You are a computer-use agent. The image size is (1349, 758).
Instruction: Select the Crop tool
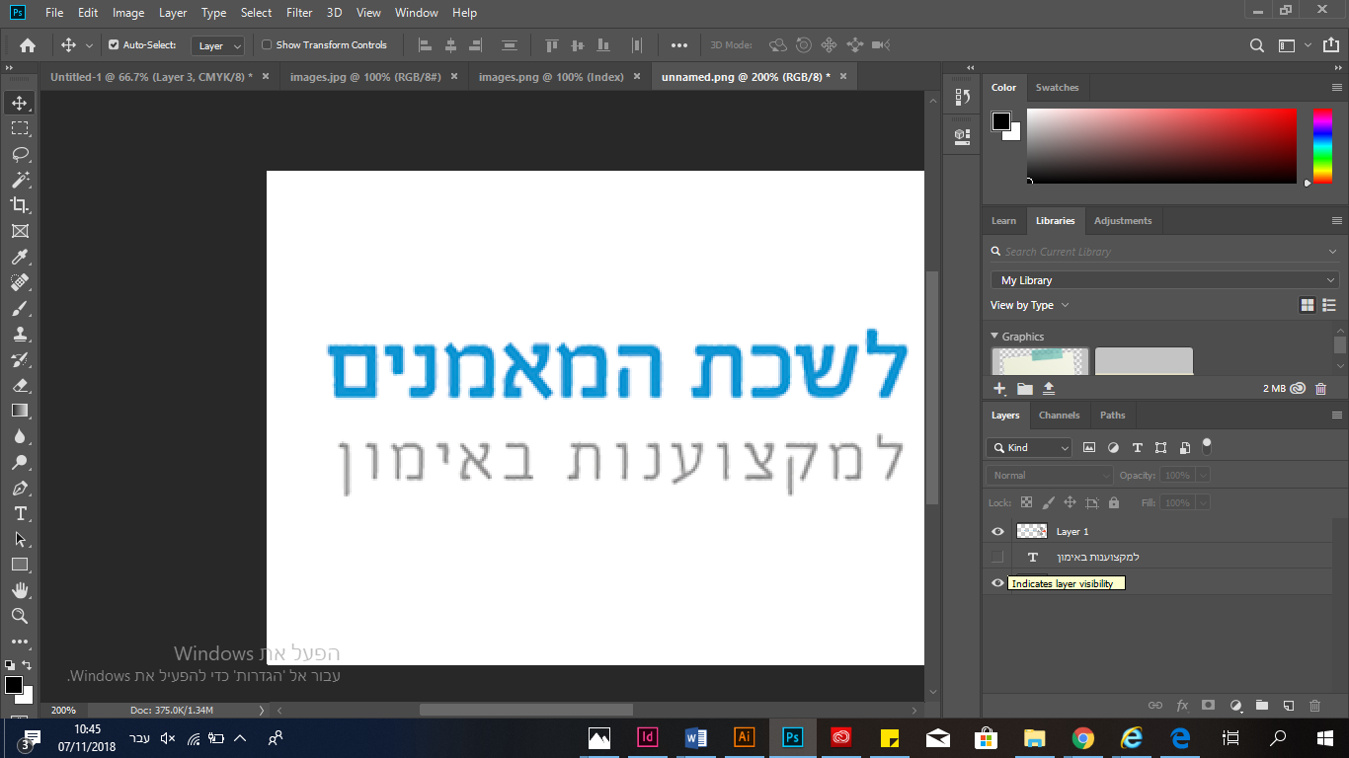click(20, 205)
